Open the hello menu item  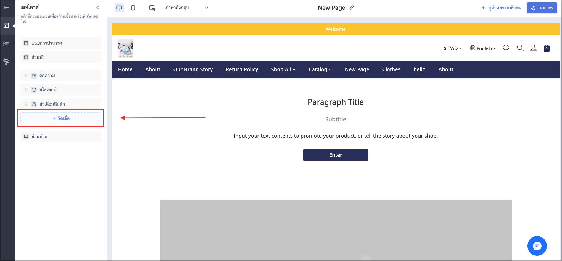419,70
